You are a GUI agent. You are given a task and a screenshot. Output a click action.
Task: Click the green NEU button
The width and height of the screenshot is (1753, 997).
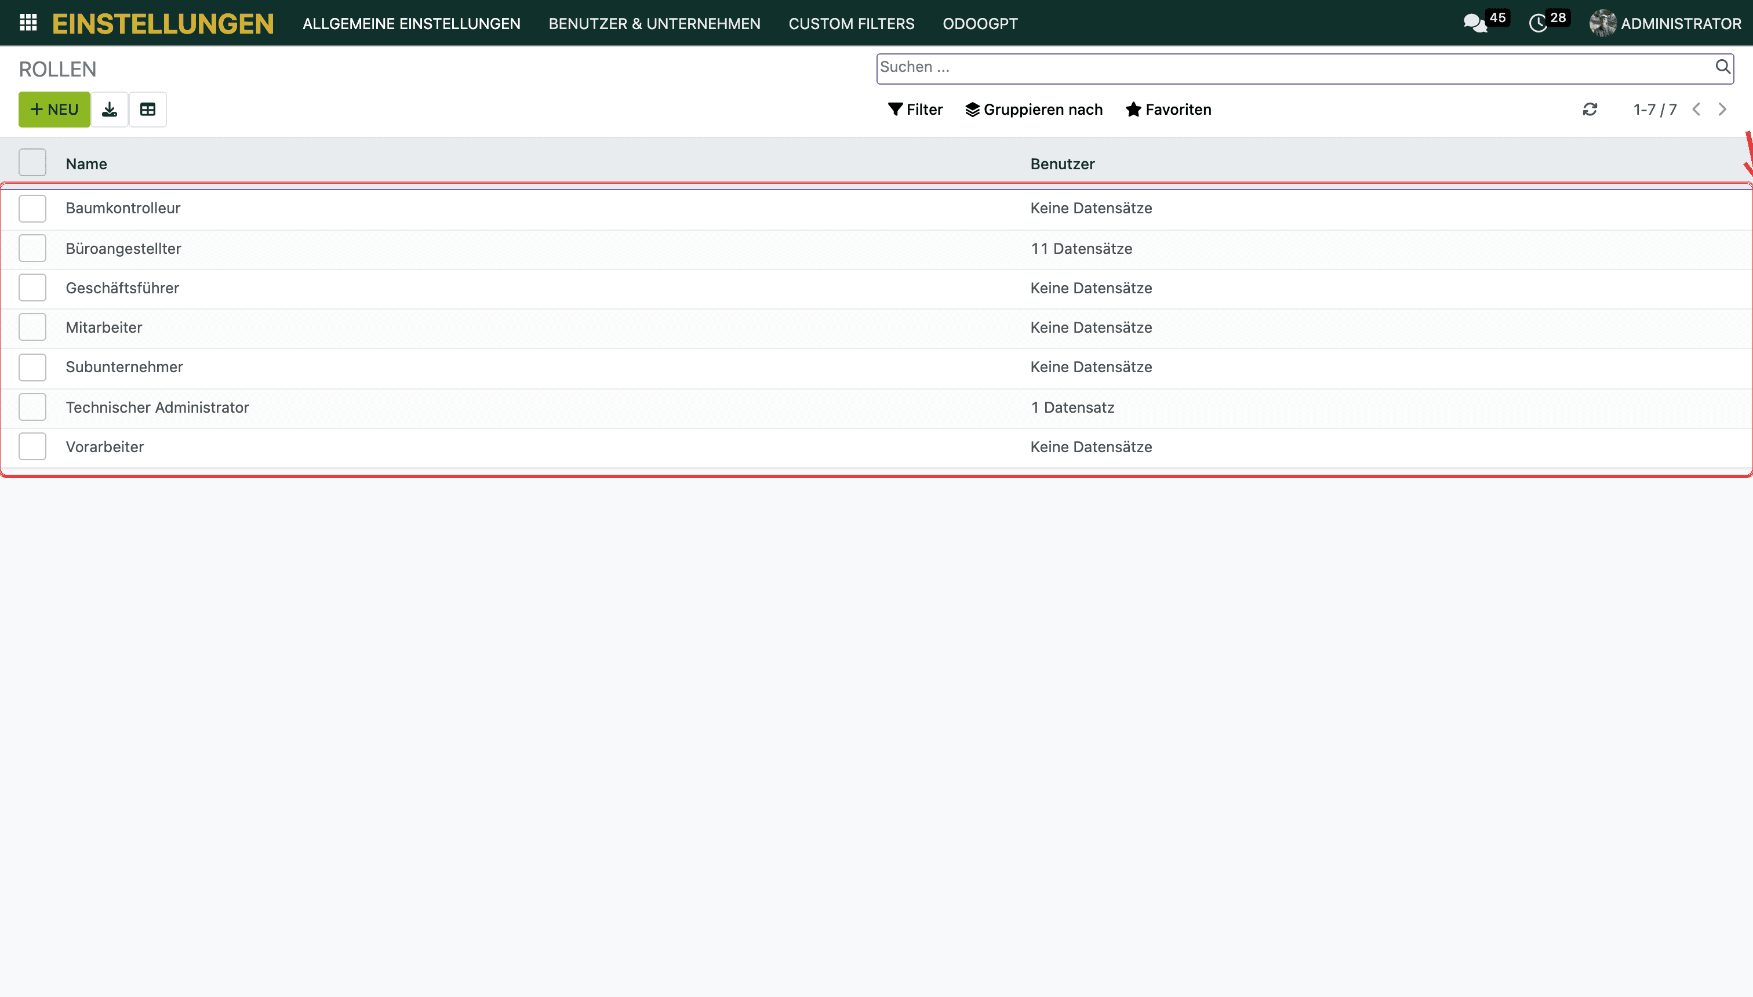coord(54,110)
